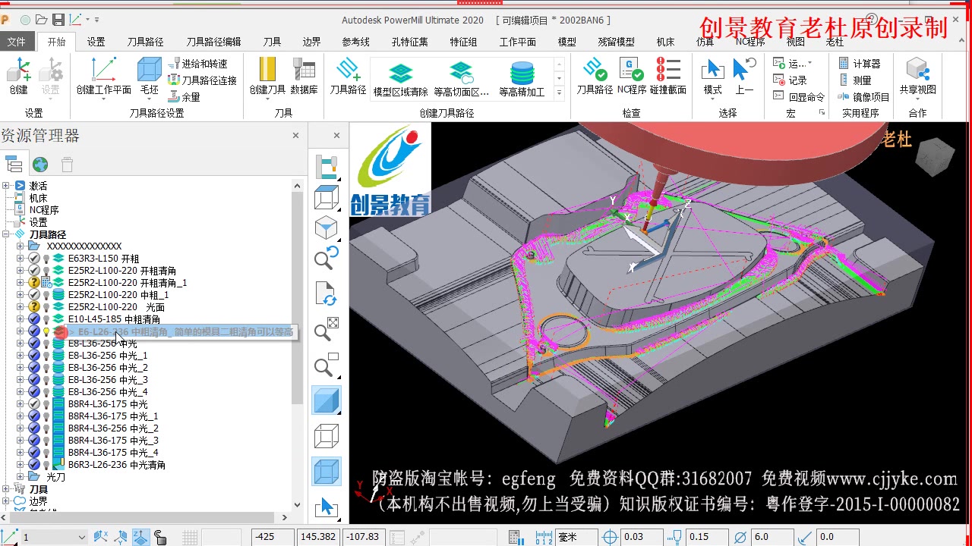Open the 文件 (File) menu
The width and height of the screenshot is (972, 546).
(17, 42)
